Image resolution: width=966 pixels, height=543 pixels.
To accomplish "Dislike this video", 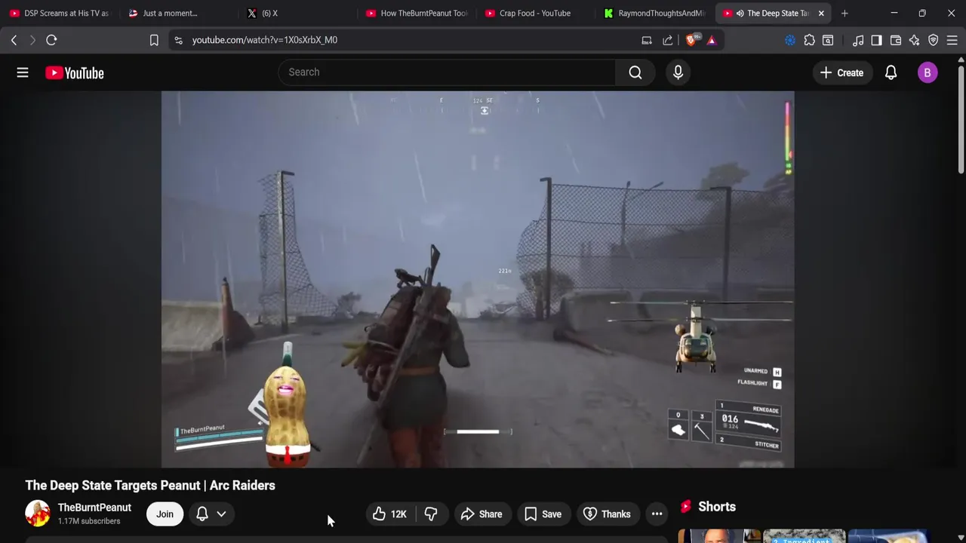I will click(x=431, y=514).
